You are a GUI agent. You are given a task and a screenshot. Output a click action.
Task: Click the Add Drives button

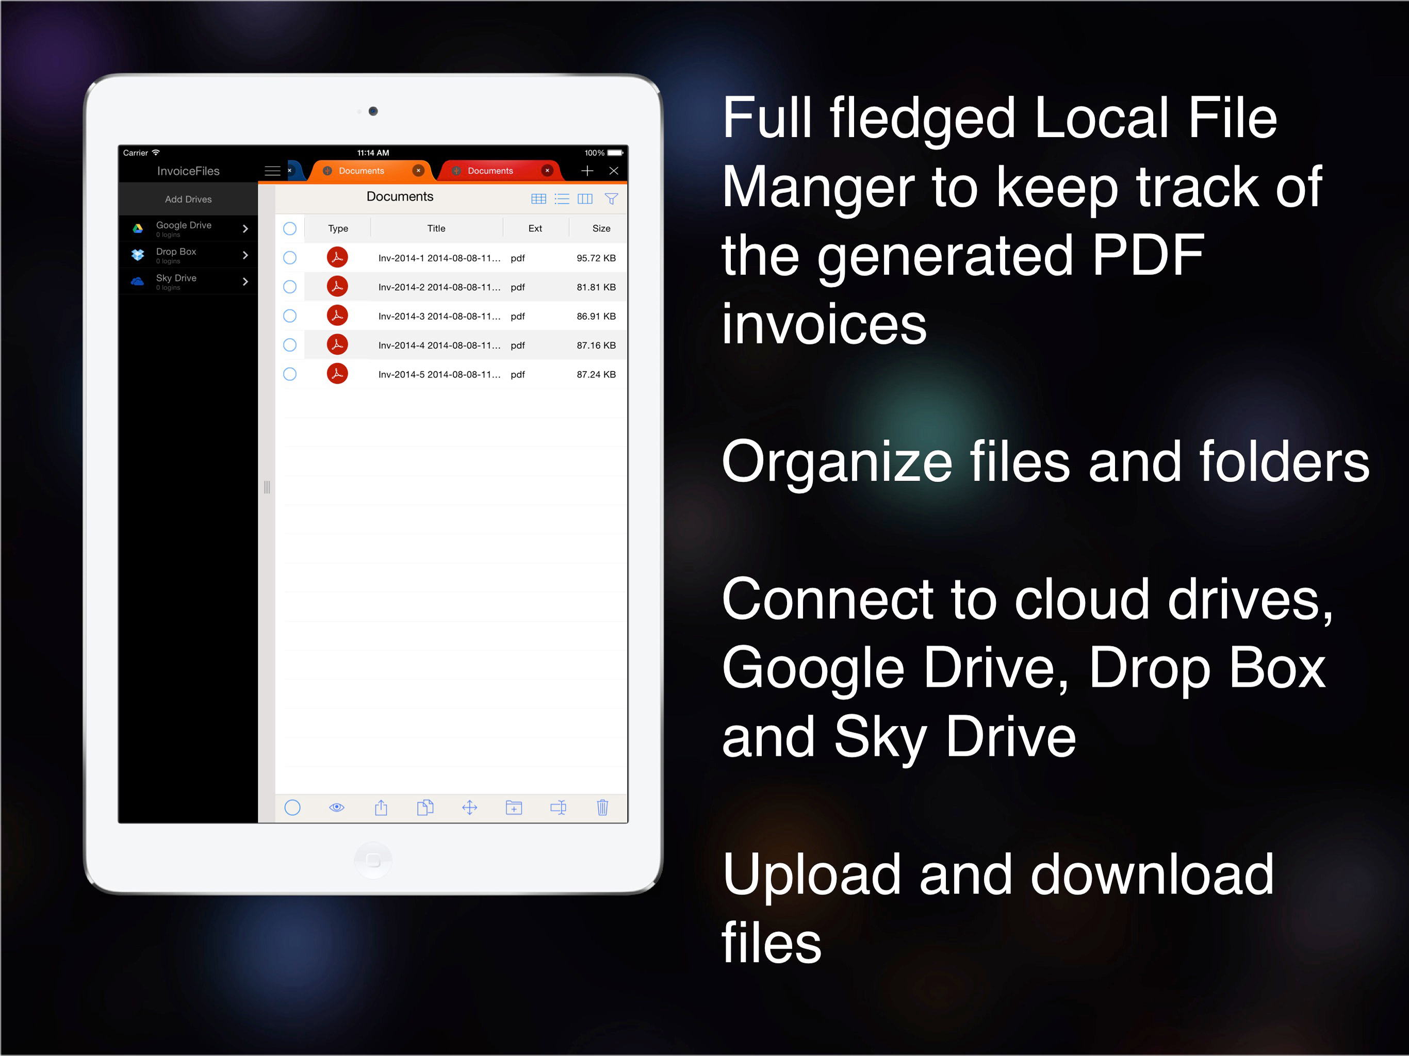pyautogui.click(x=188, y=200)
